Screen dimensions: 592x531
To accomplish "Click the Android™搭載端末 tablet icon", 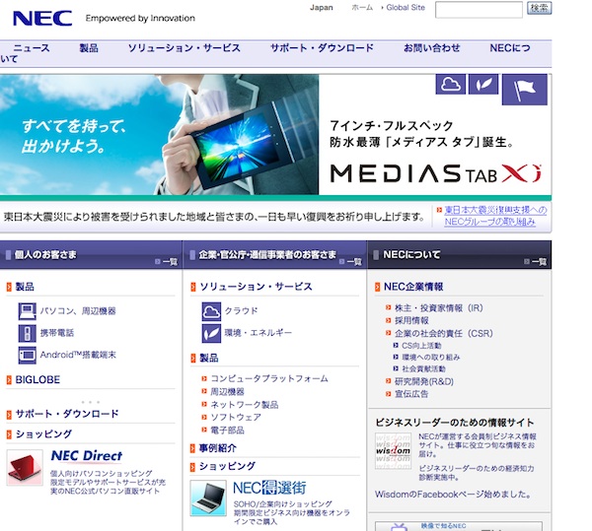I will pos(27,356).
